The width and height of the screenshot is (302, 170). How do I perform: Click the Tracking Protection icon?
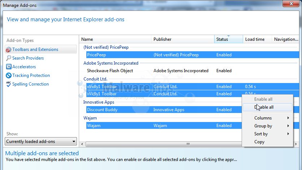9,75
